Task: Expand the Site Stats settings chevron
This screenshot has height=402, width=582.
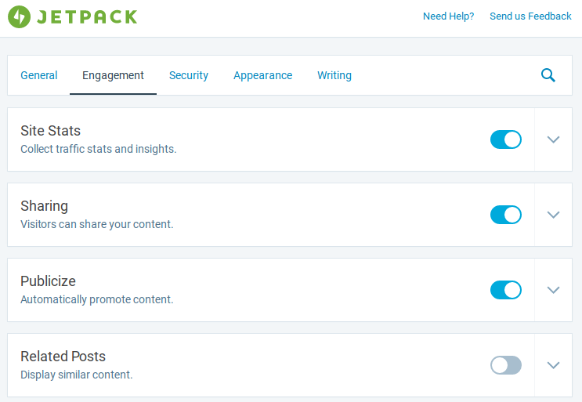Action: (554, 139)
